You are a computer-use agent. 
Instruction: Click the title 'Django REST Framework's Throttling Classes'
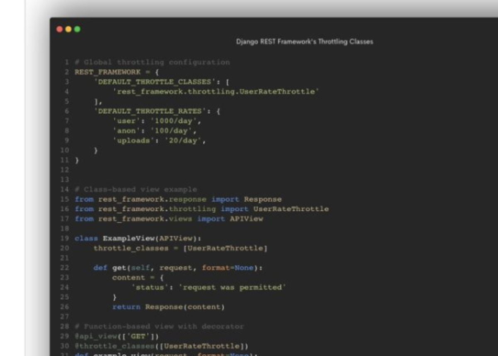click(x=305, y=41)
